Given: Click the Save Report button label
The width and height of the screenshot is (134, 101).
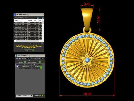Looking at the screenshot, I should (x=32, y=62).
